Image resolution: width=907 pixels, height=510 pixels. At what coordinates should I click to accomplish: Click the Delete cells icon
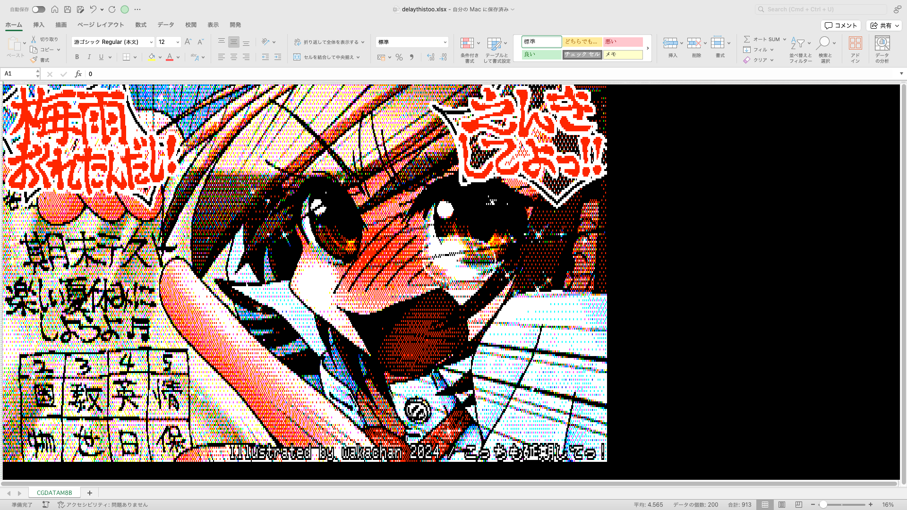coord(694,43)
